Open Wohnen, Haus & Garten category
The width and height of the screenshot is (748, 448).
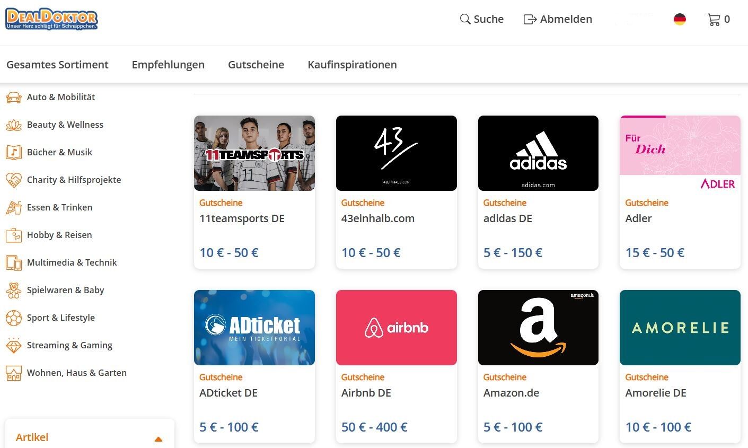76,373
